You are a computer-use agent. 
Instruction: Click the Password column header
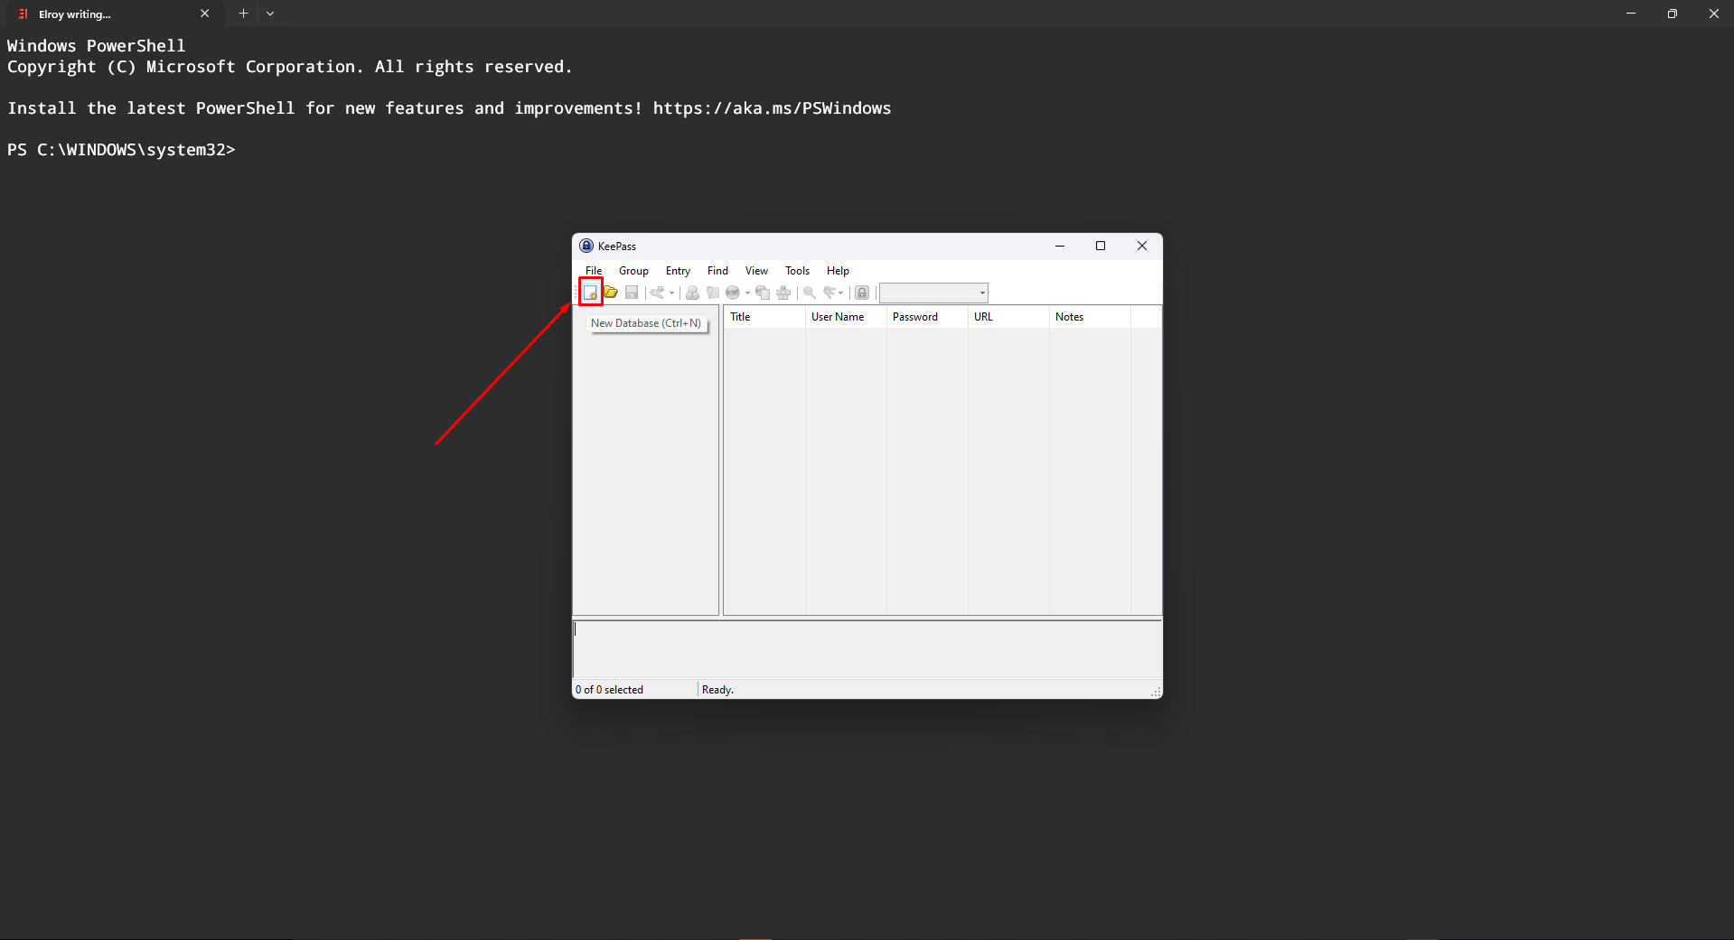pyautogui.click(x=927, y=317)
